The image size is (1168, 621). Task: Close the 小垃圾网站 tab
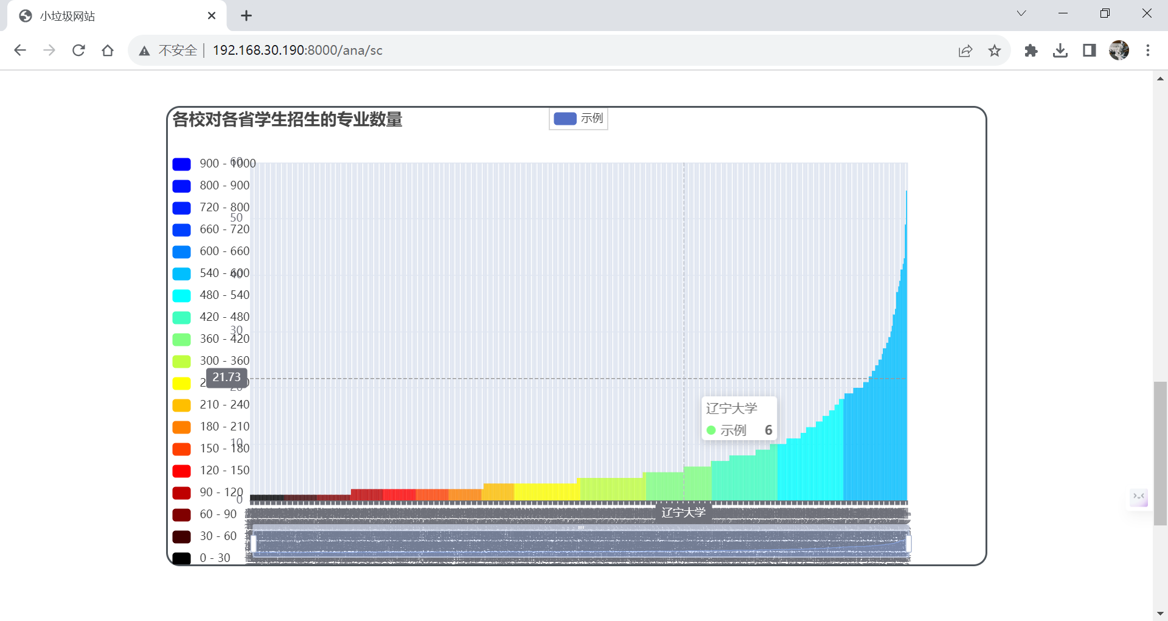212,16
